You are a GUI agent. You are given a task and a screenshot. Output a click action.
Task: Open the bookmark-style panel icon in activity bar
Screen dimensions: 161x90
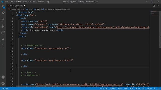click(x=3, y=45)
